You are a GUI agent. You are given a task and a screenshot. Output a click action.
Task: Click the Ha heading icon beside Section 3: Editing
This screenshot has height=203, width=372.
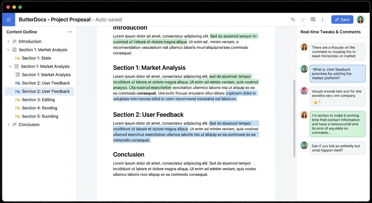pyautogui.click(x=17, y=100)
